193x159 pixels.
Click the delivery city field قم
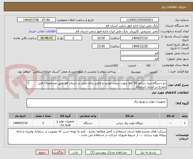click(x=140, y=59)
